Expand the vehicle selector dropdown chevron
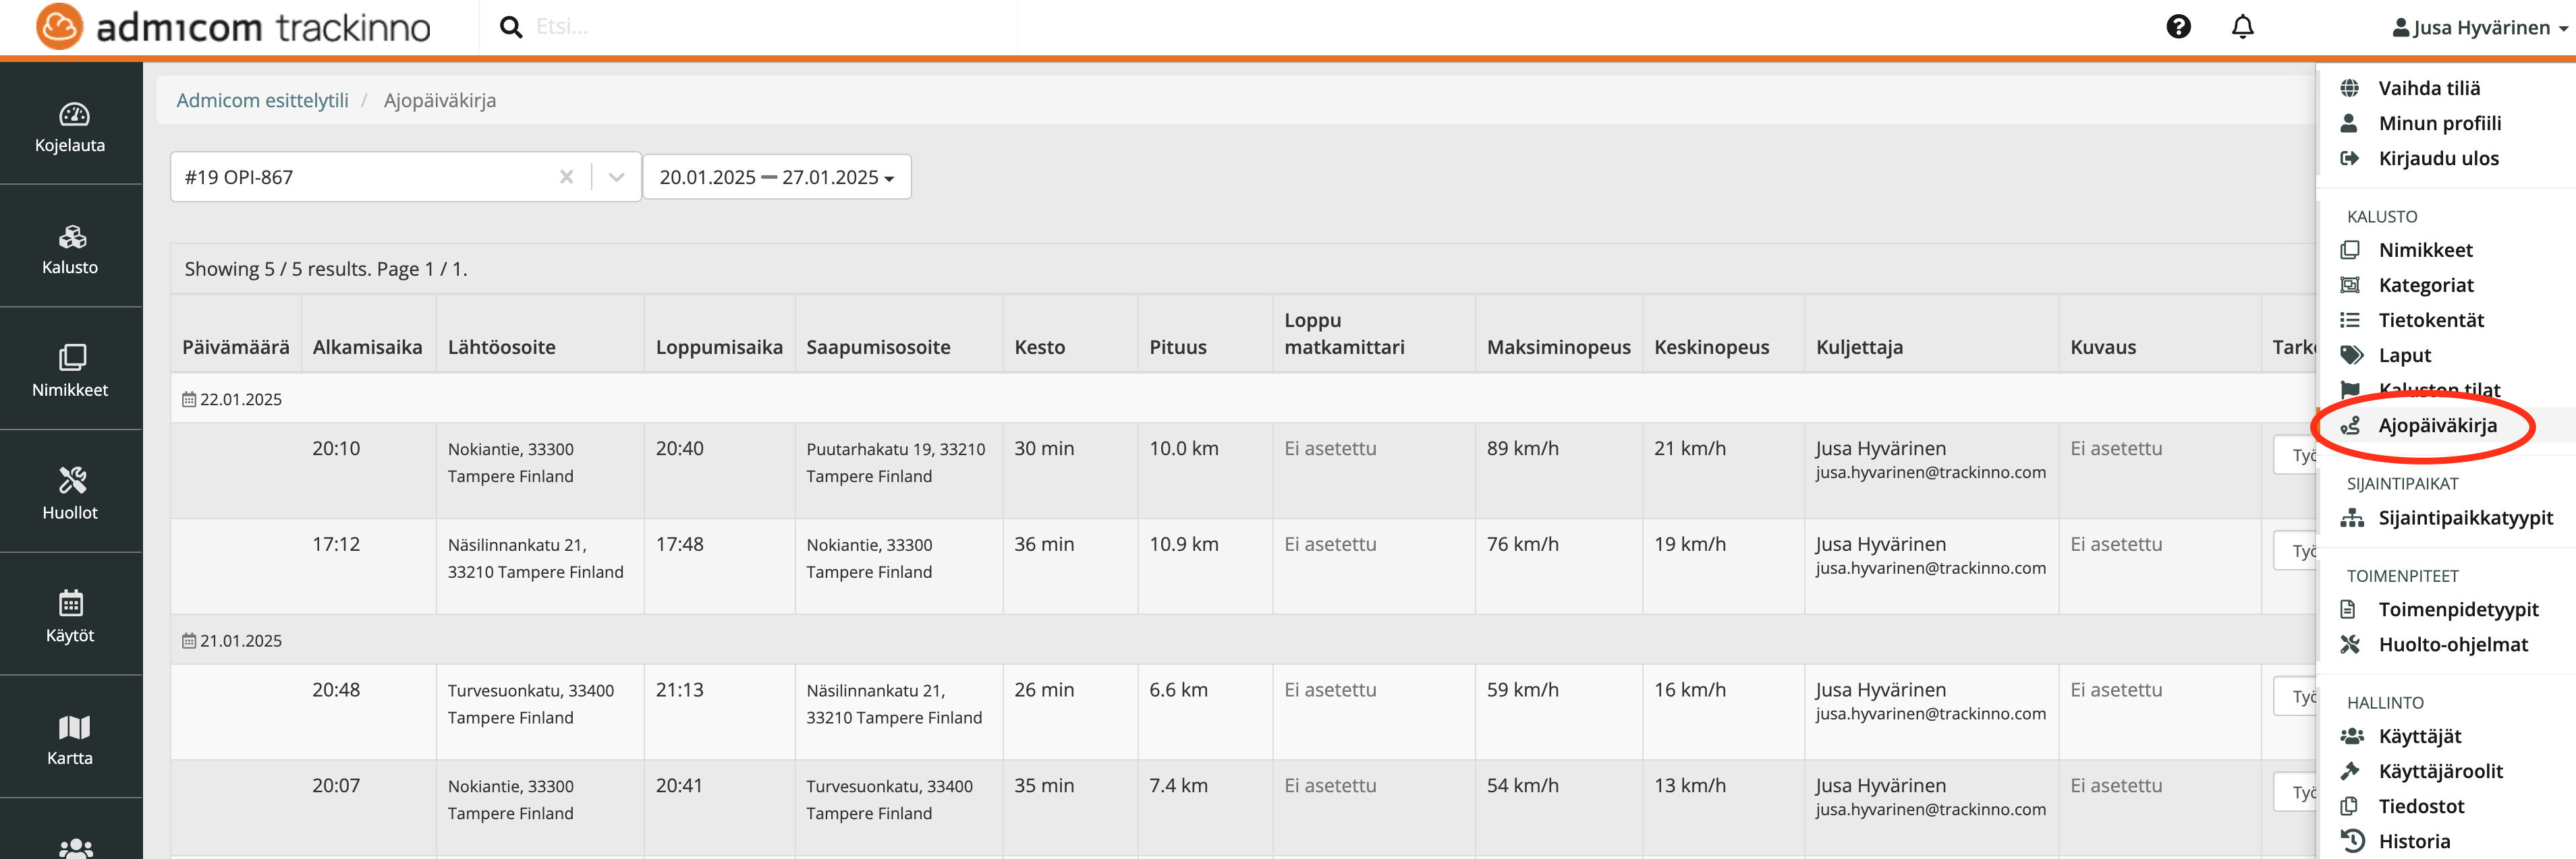The height and width of the screenshot is (859, 2576). pos(616,177)
